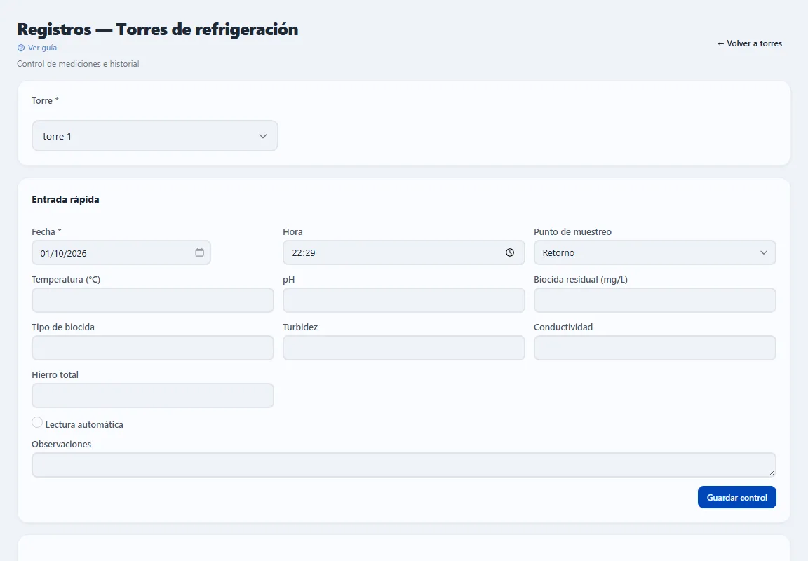Click the Tipo de biocida input
The height and width of the screenshot is (561, 808).
(x=152, y=348)
